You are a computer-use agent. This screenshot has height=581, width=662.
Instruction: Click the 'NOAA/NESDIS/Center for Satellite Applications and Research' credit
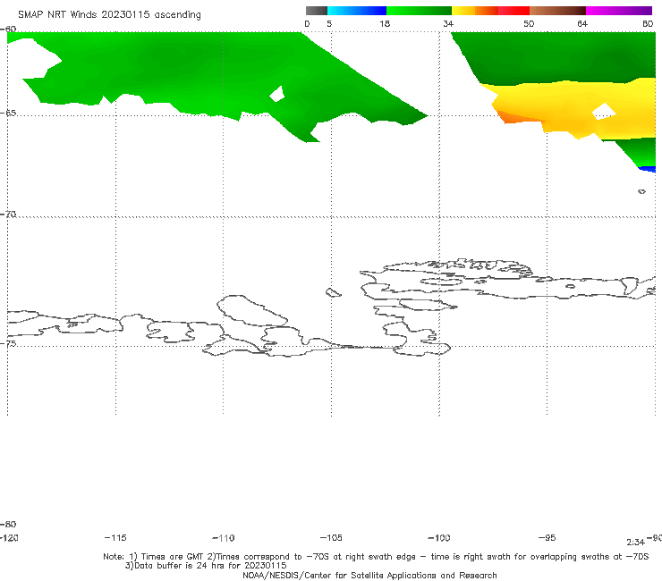[369, 575]
